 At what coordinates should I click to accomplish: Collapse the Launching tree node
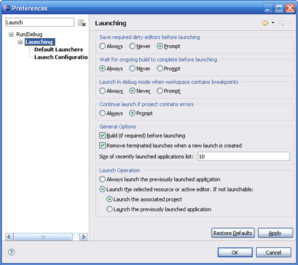pos(20,42)
